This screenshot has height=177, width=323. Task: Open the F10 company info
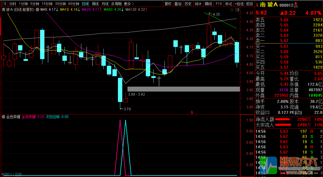tap(219, 4)
